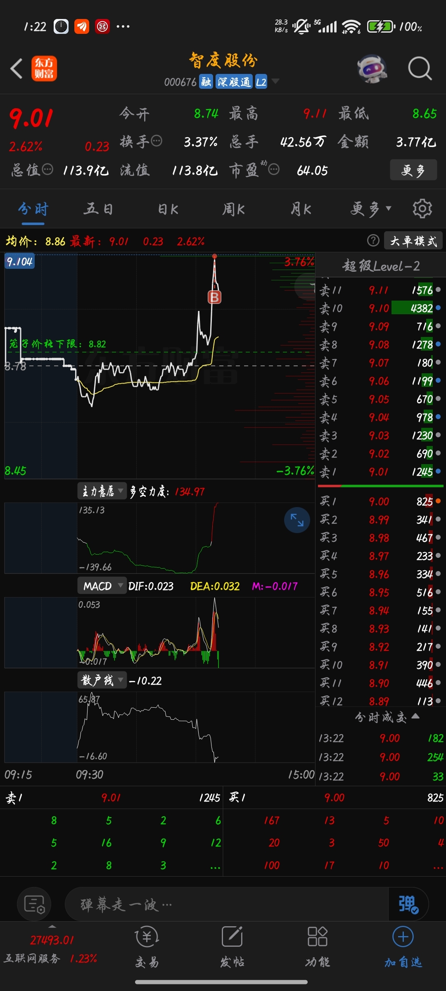Tap the info icon next to 市盈
Viewport: 446px width, 991px height.
pyautogui.click(x=274, y=169)
